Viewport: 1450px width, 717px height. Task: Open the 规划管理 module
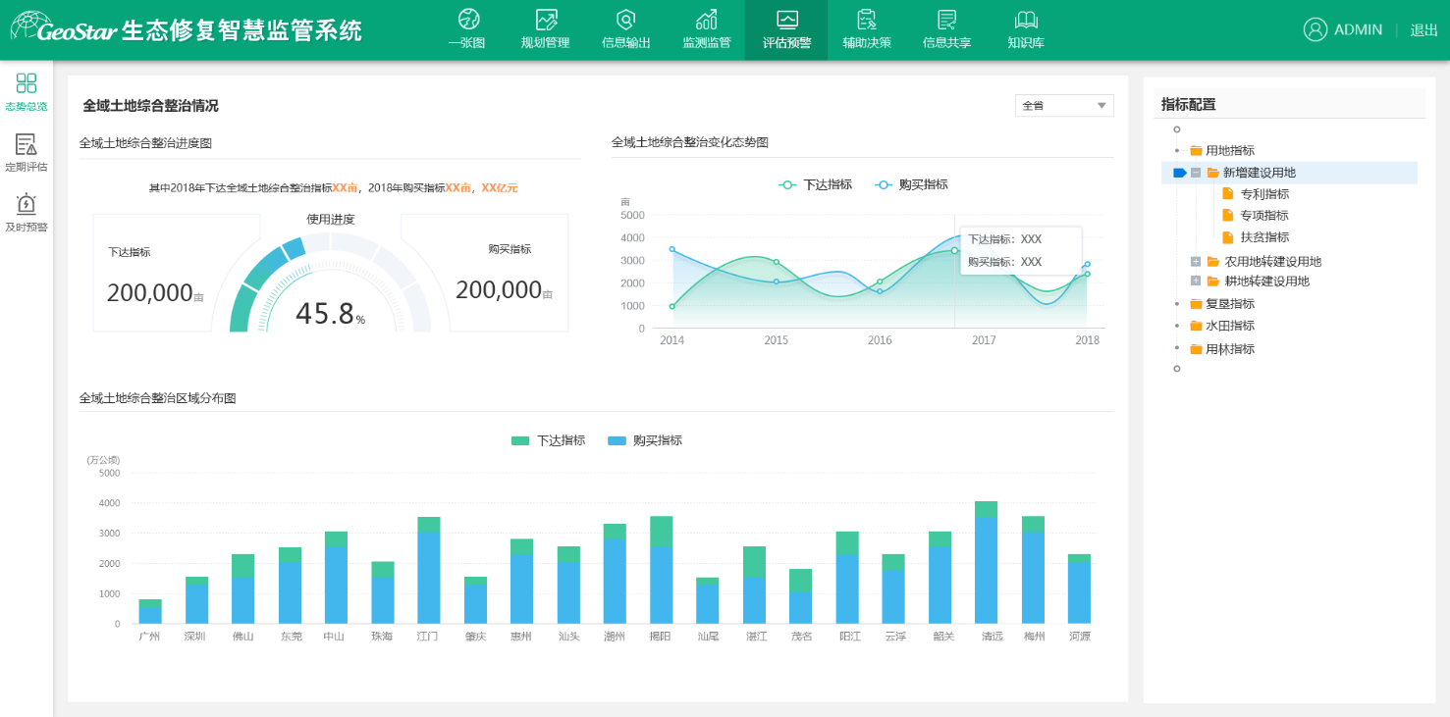click(545, 29)
